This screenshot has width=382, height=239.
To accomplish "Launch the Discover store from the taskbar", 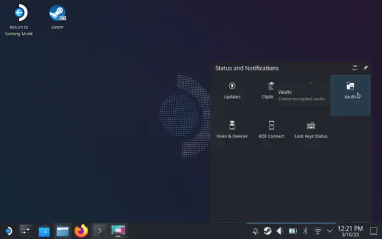I will [x=44, y=230].
